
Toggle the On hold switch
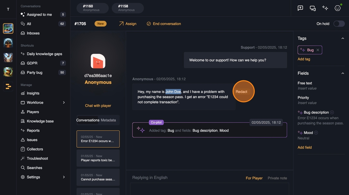click(339, 24)
